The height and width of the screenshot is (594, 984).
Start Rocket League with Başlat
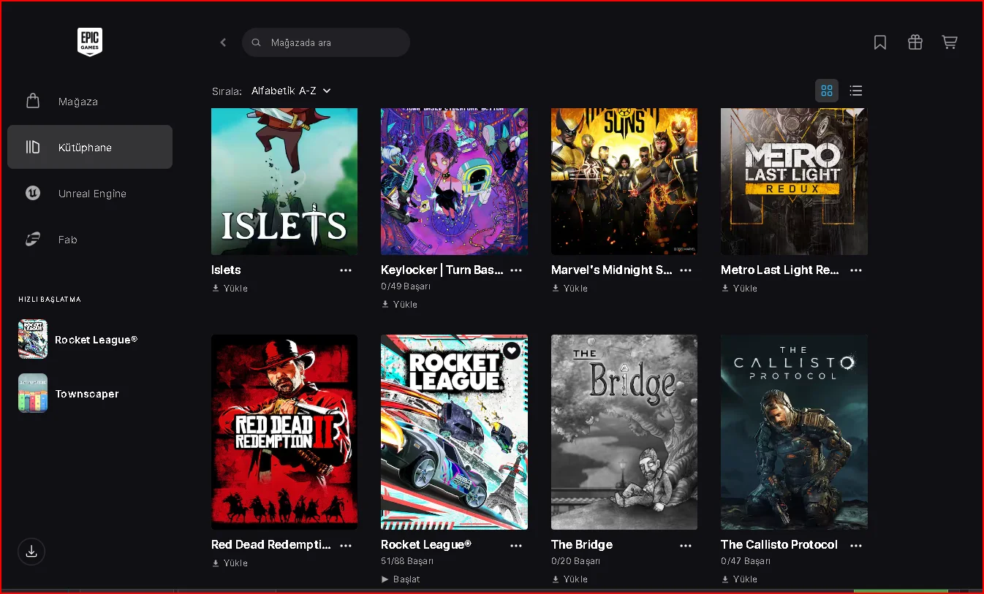coord(401,579)
